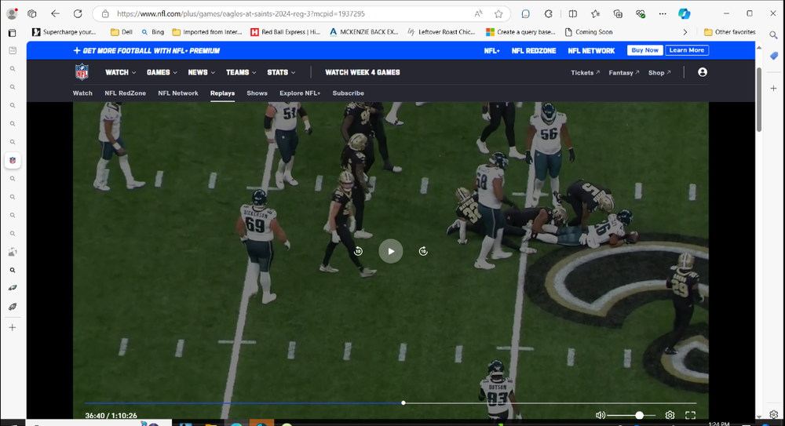This screenshot has width=785, height=426.
Task: Add page to favorites with star icon
Action: tap(498, 13)
